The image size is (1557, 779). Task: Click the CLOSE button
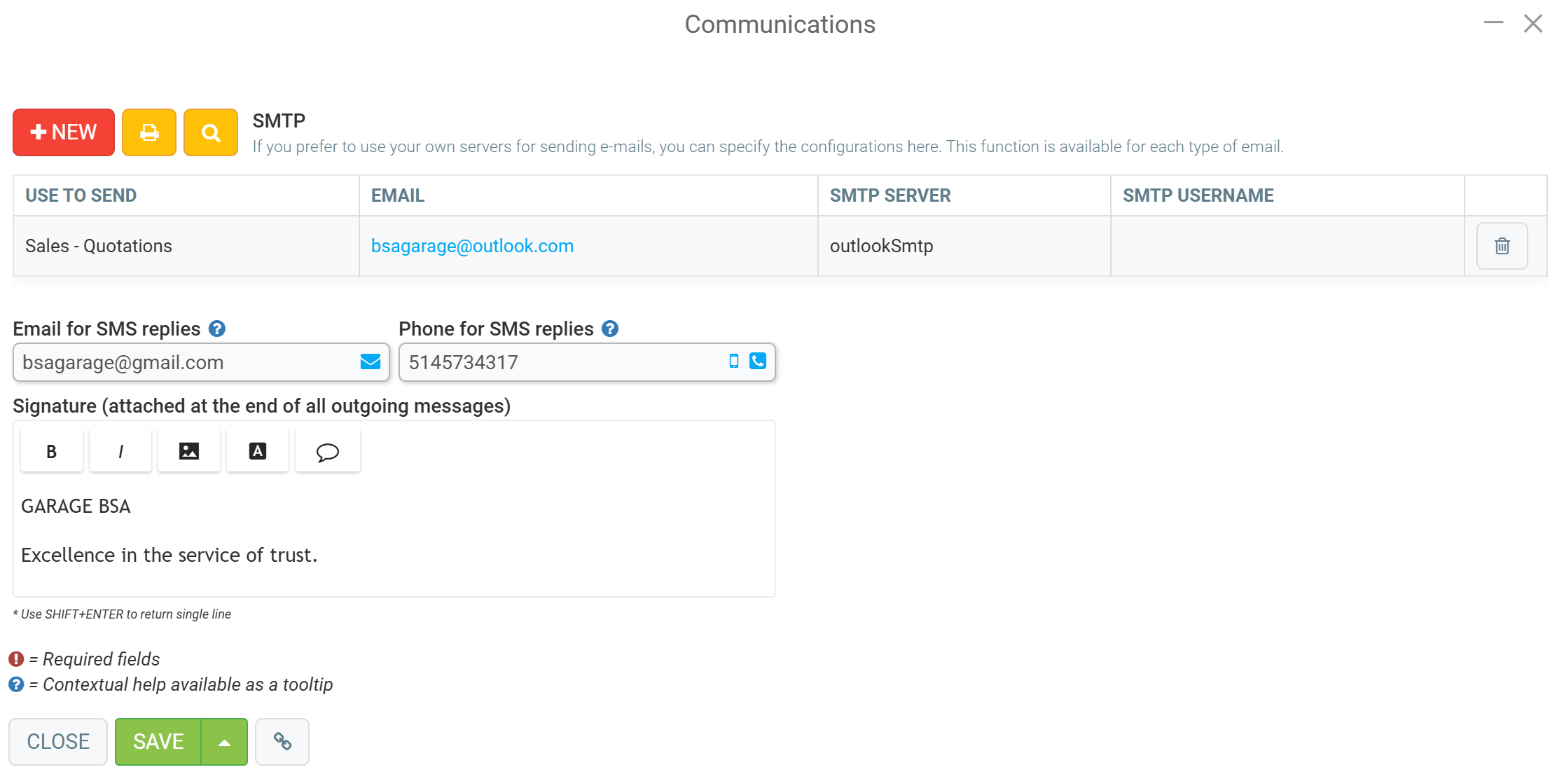point(58,742)
